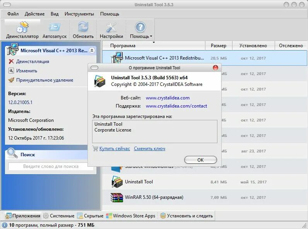Click the Сменить ключ link

pos(149,149)
